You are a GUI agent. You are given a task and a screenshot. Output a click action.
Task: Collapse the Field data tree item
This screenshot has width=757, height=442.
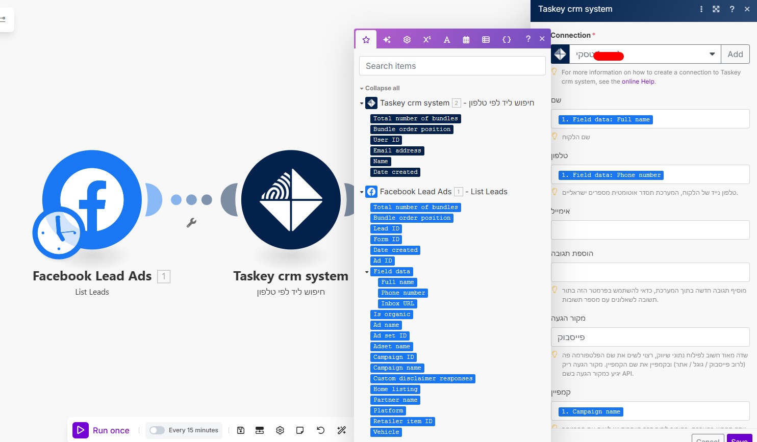click(x=367, y=272)
